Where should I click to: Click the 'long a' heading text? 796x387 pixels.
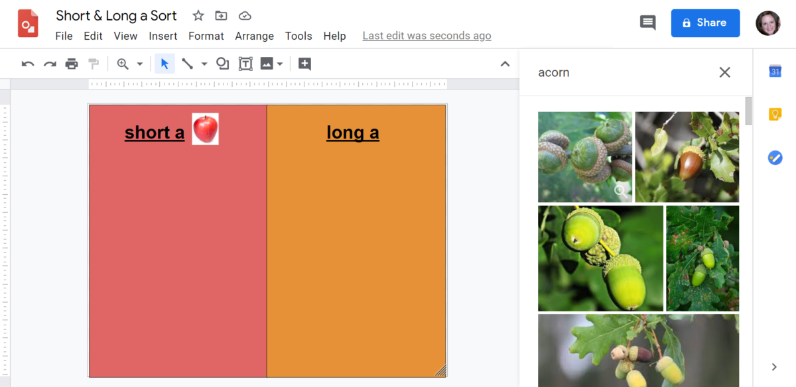pos(353,133)
